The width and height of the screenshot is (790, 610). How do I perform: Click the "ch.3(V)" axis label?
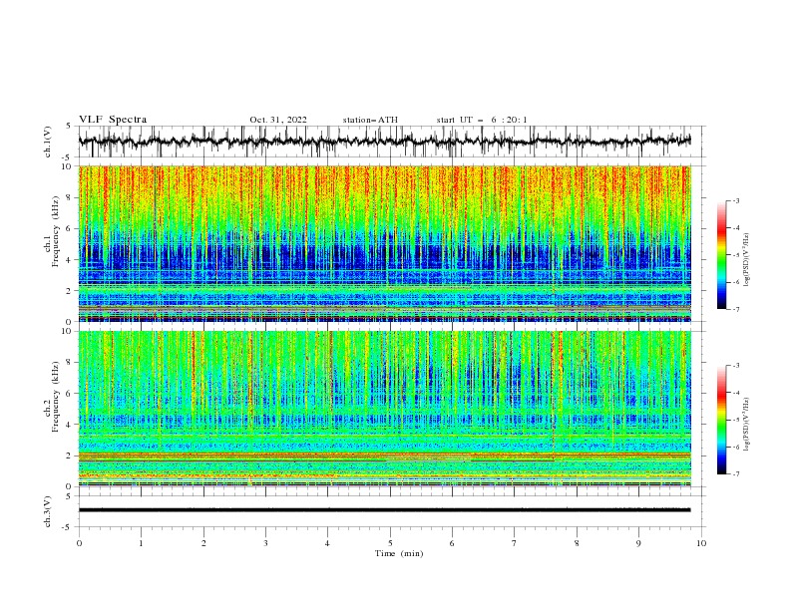(x=48, y=511)
